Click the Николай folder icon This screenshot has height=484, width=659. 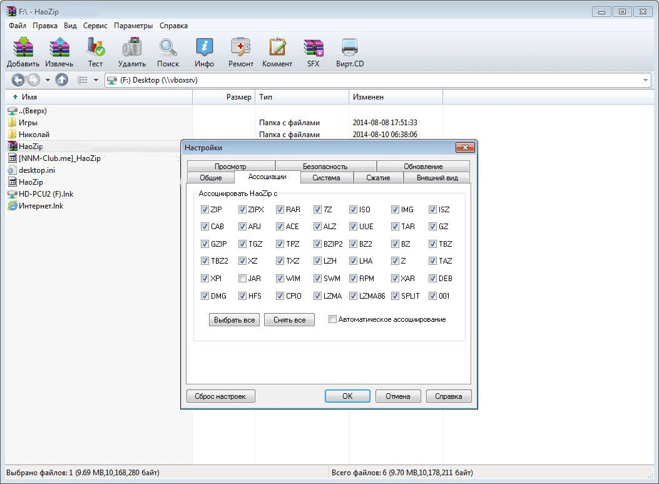[x=12, y=135]
